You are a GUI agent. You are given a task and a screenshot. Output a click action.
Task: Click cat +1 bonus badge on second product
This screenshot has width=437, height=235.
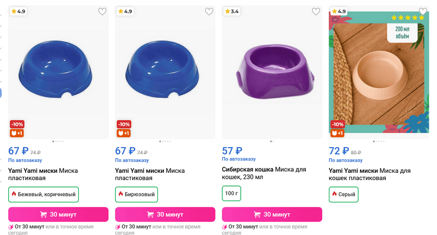[x=123, y=133]
